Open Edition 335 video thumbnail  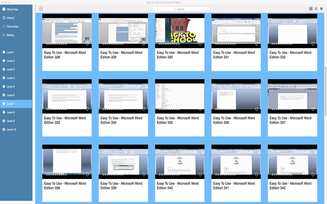(x=179, y=96)
